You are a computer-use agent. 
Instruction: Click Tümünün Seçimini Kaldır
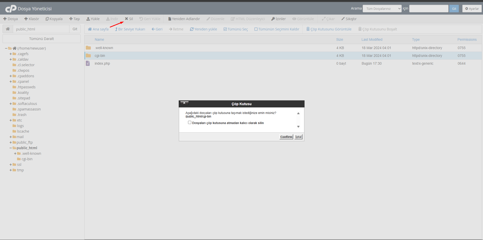pyautogui.click(x=277, y=29)
